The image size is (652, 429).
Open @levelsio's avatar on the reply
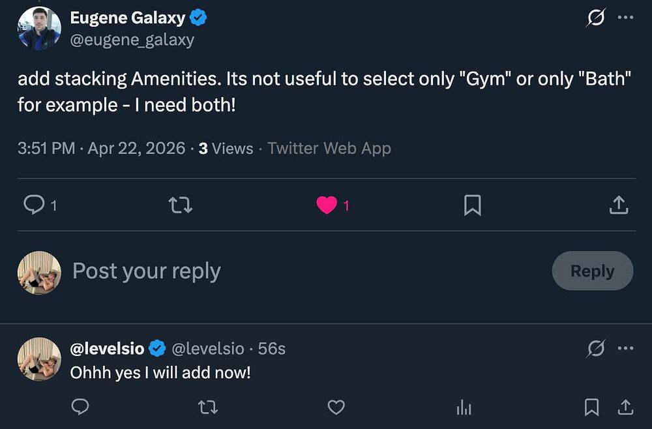[39, 359]
